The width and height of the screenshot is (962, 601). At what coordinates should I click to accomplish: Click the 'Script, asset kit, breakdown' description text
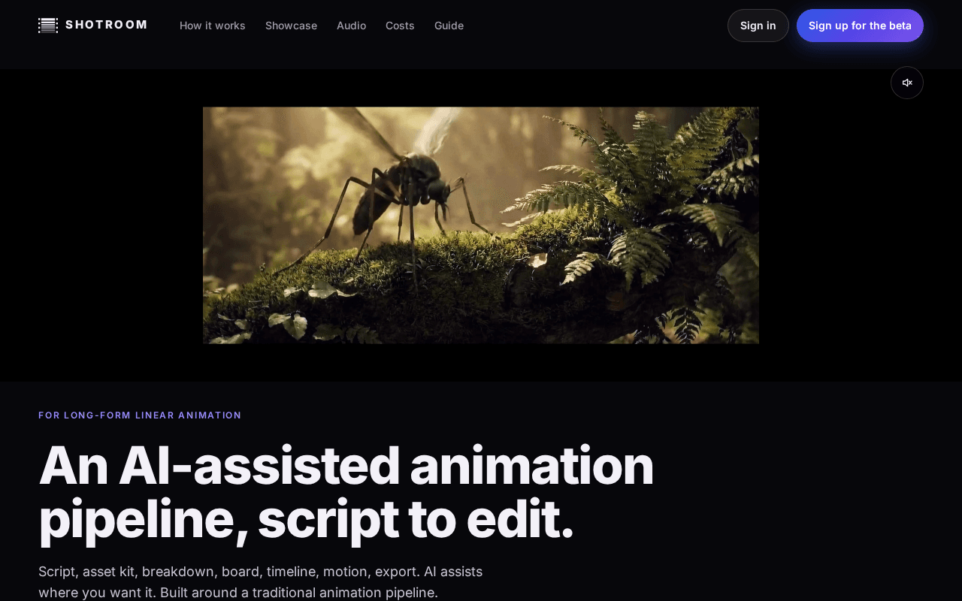(260, 582)
